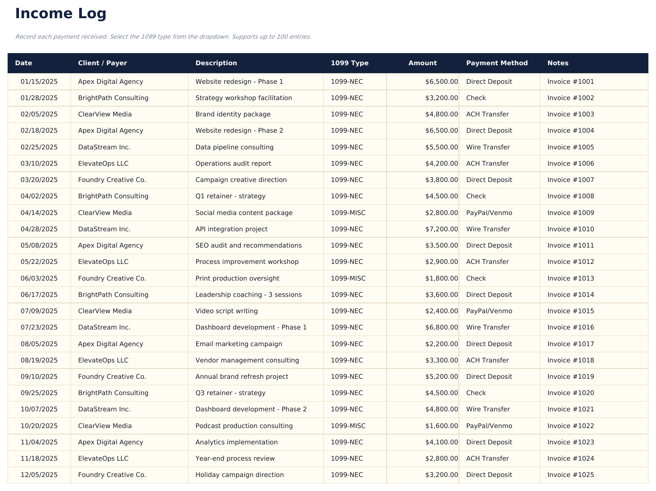Click the Check payment cell for Q3 retainer

(476, 393)
